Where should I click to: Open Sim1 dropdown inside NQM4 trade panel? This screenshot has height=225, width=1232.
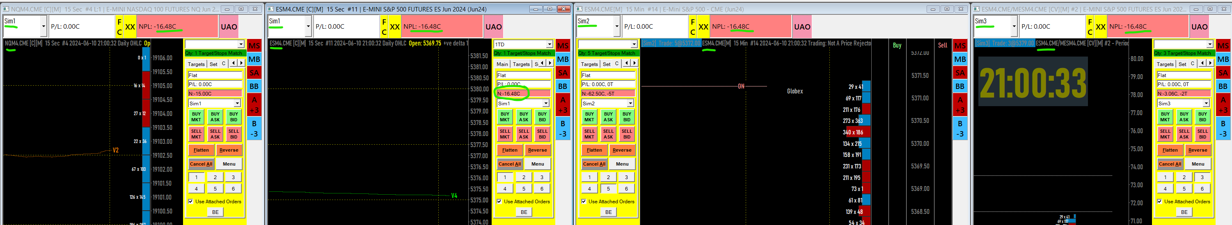point(237,104)
